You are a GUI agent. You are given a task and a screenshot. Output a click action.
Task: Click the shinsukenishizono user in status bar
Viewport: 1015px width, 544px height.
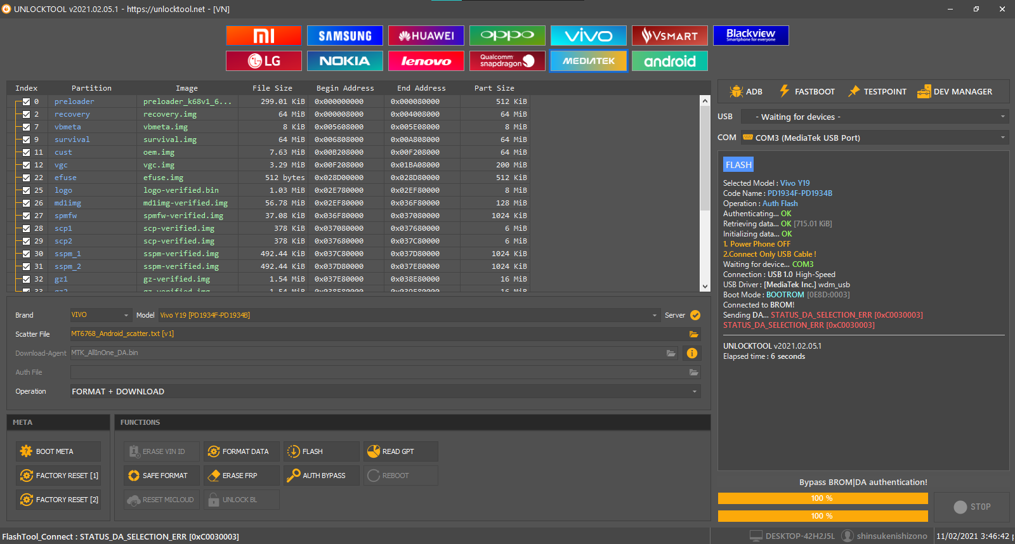click(x=885, y=536)
